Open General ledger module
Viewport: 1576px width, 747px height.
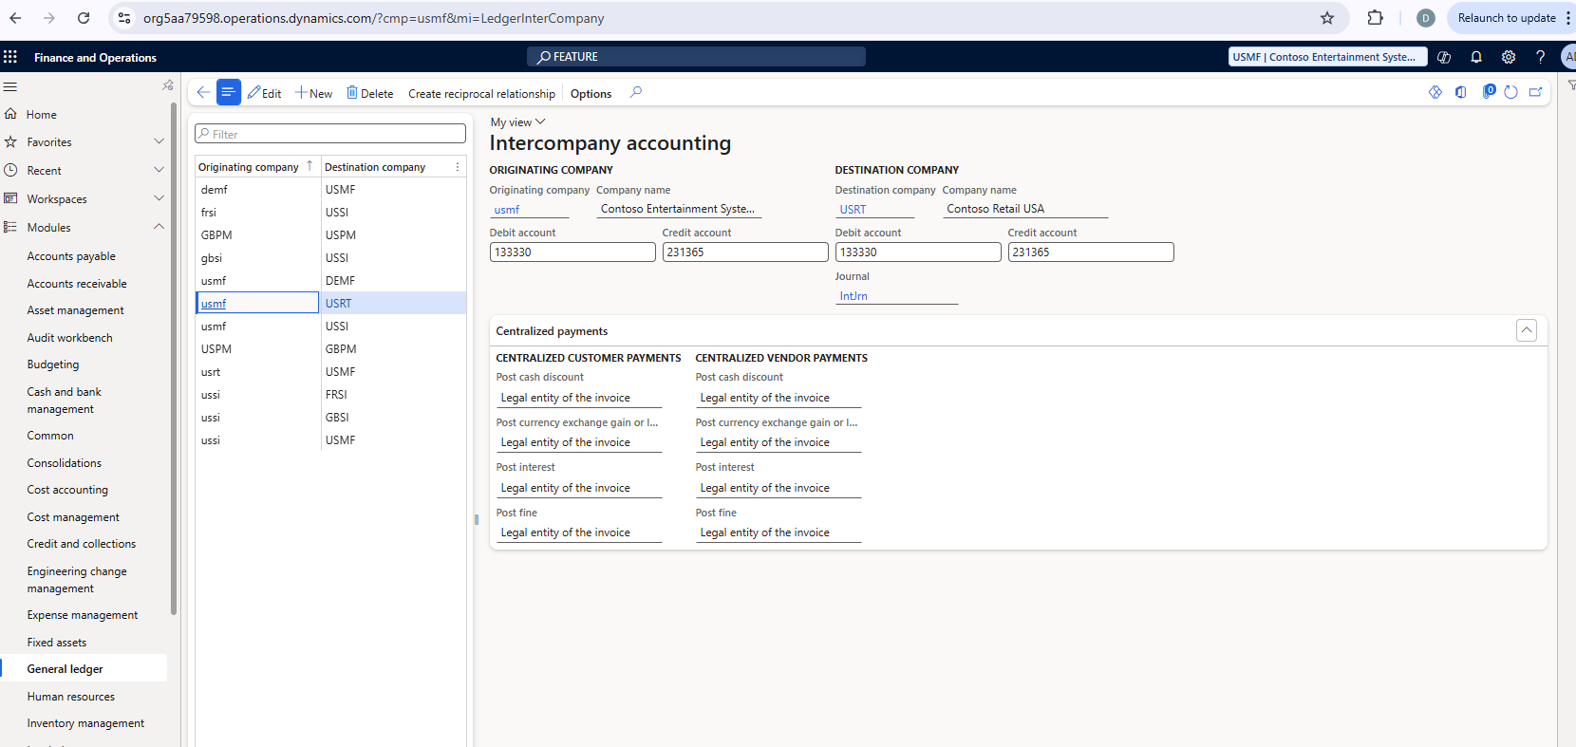65,669
